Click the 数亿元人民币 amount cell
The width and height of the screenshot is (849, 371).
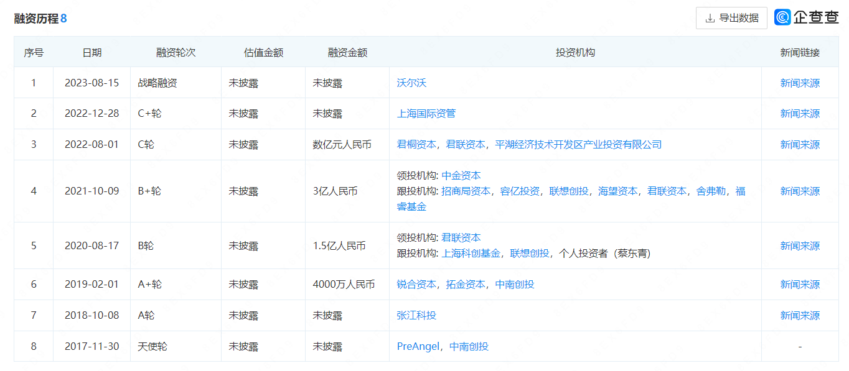click(342, 145)
